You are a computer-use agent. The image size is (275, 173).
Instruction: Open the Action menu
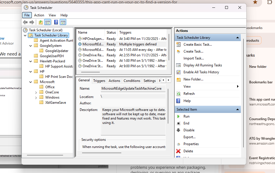(x=39, y=15)
